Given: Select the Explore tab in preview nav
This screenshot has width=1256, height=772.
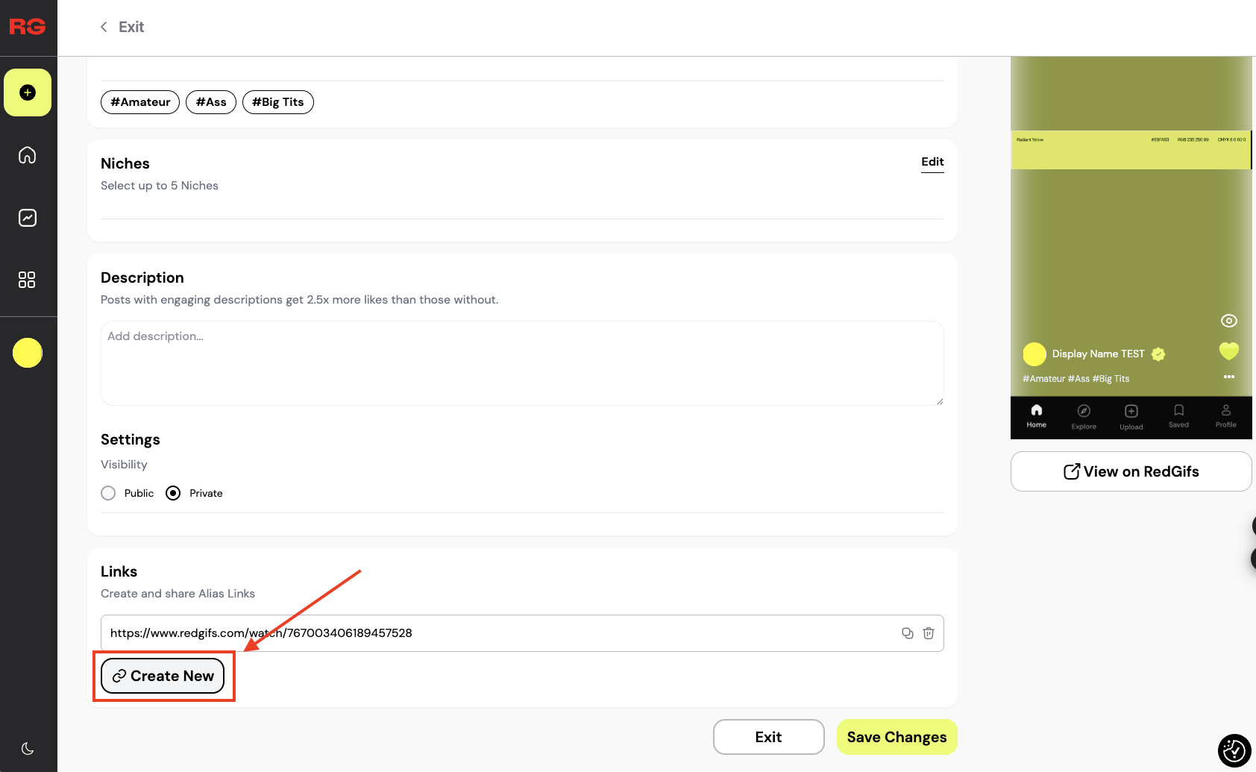Looking at the screenshot, I should tap(1083, 416).
